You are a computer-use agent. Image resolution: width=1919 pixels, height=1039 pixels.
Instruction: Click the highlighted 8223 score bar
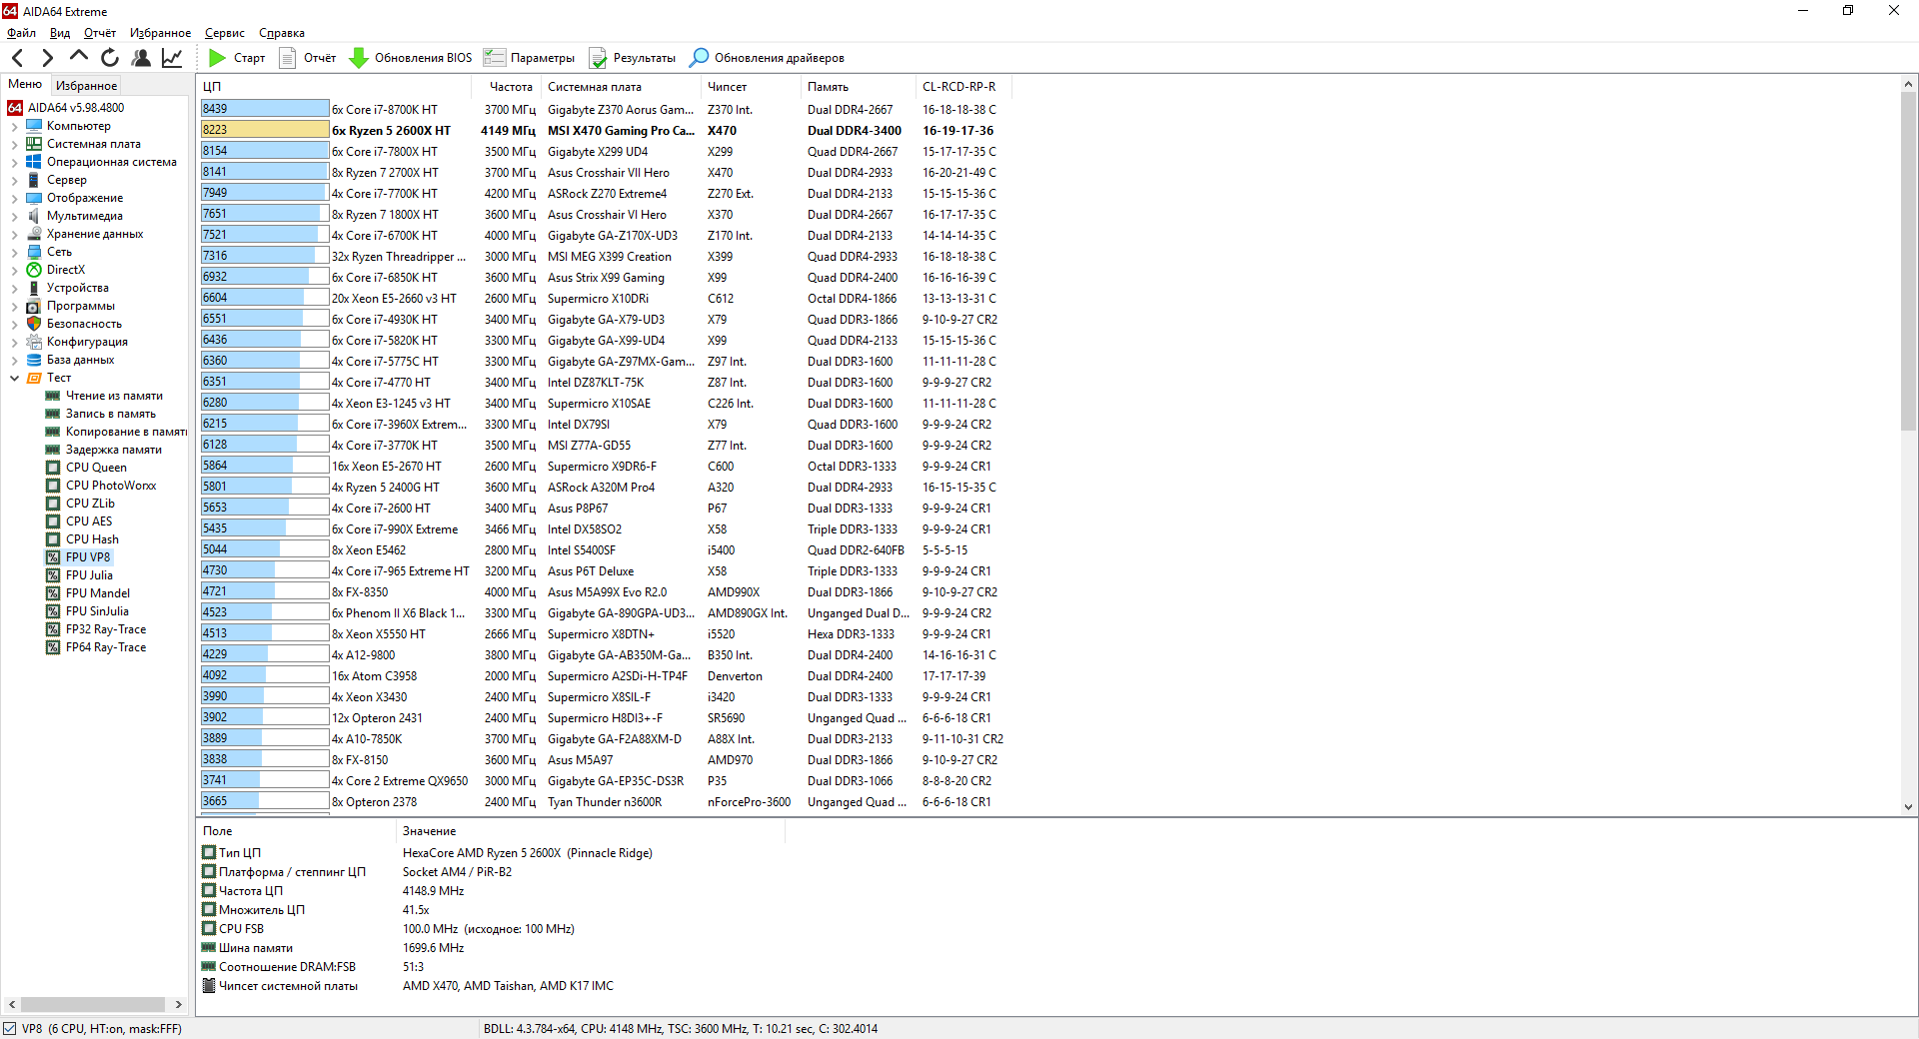click(265, 130)
